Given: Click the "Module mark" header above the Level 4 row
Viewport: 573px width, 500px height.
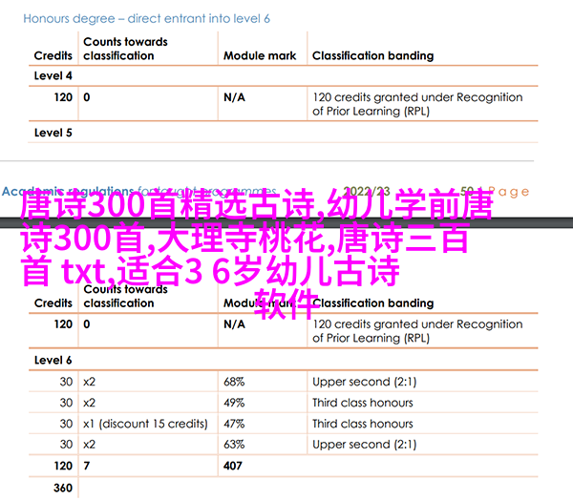Looking at the screenshot, I should (260, 55).
